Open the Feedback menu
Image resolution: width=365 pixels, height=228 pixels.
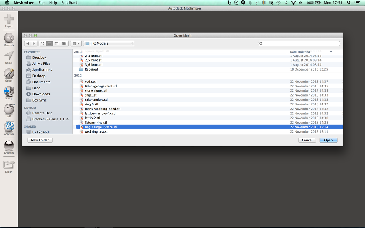(x=70, y=3)
